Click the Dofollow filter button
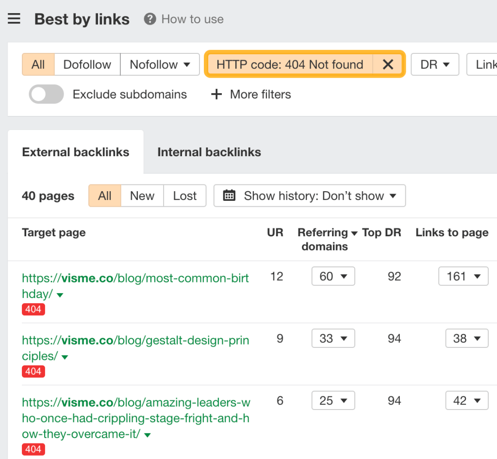This screenshot has height=459, width=497. coord(87,64)
